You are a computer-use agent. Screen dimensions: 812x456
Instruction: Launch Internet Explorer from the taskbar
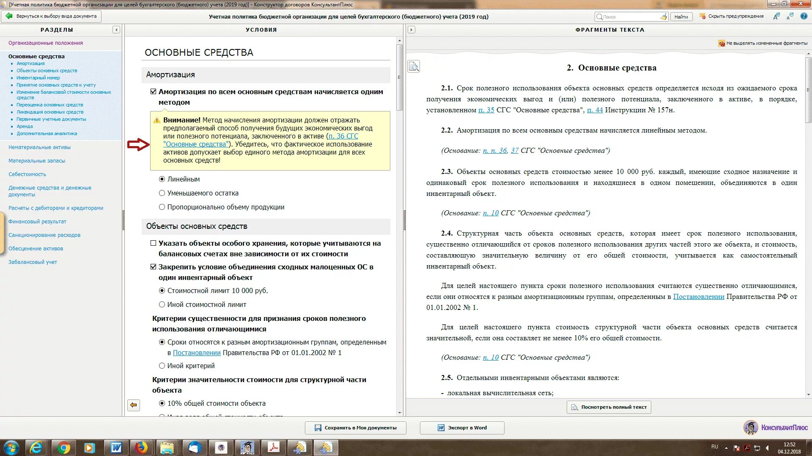click(x=36, y=448)
